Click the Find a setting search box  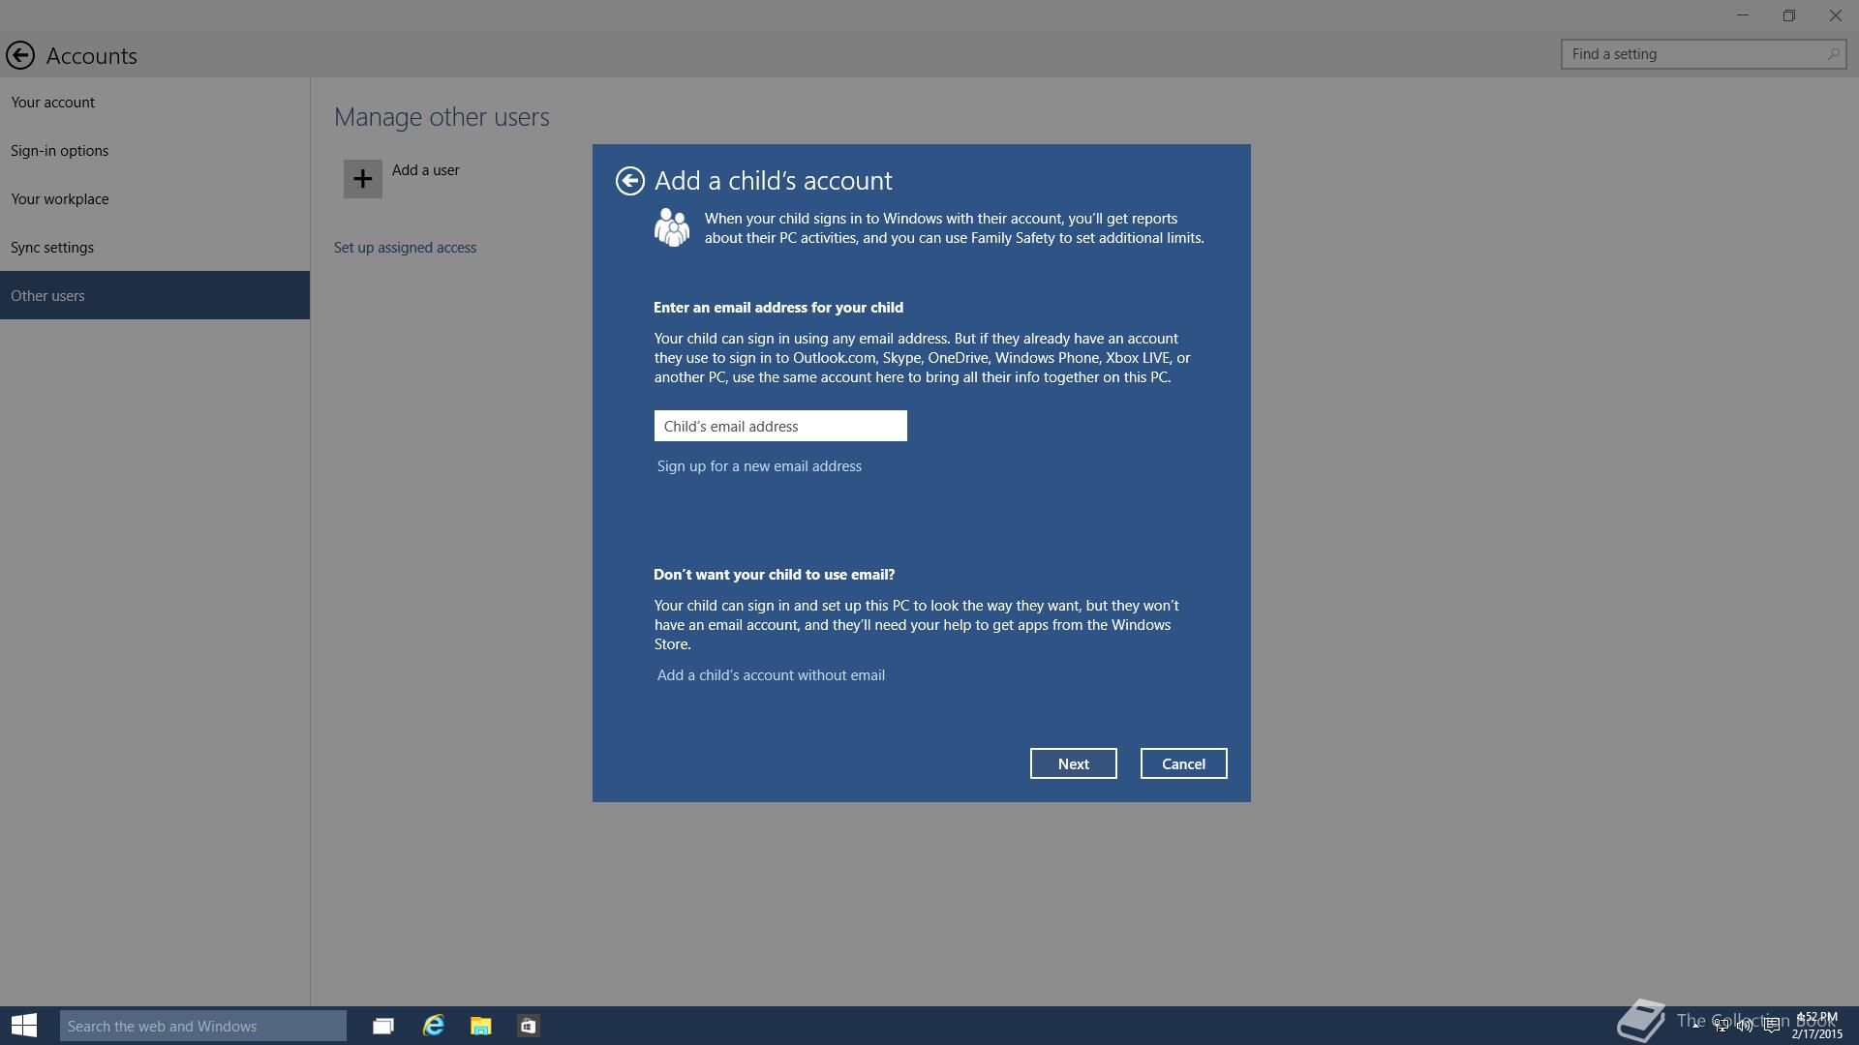click(x=1703, y=54)
